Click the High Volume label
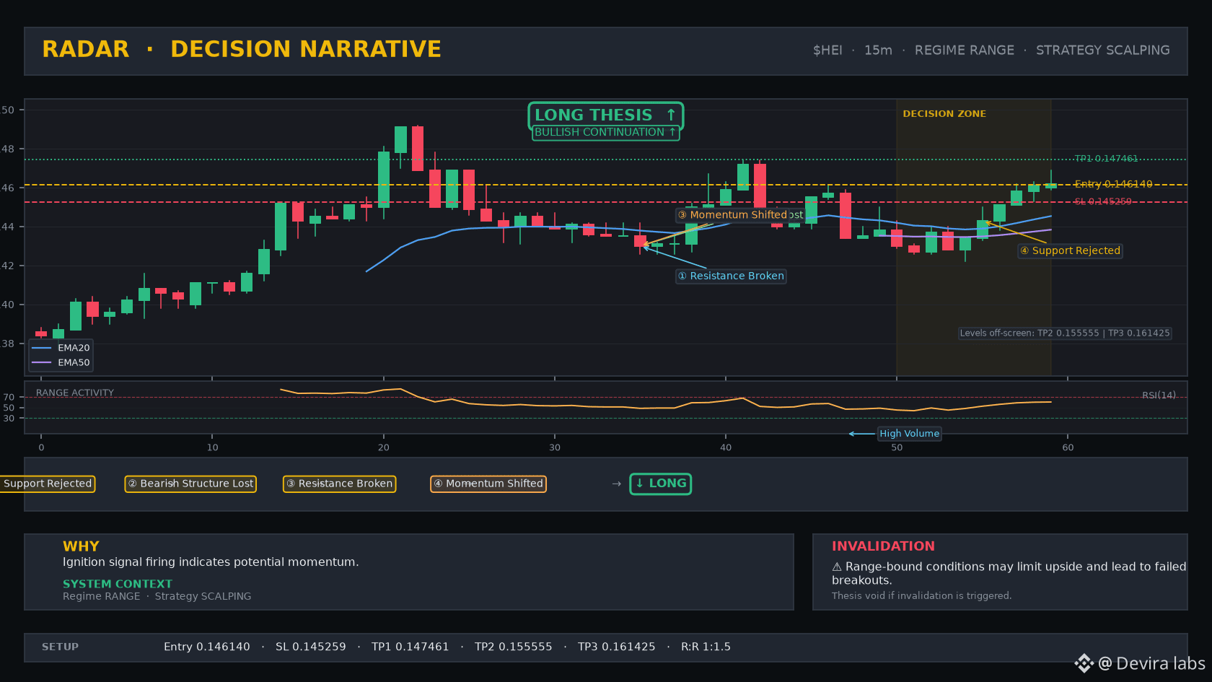The image size is (1212, 682). [x=909, y=434]
